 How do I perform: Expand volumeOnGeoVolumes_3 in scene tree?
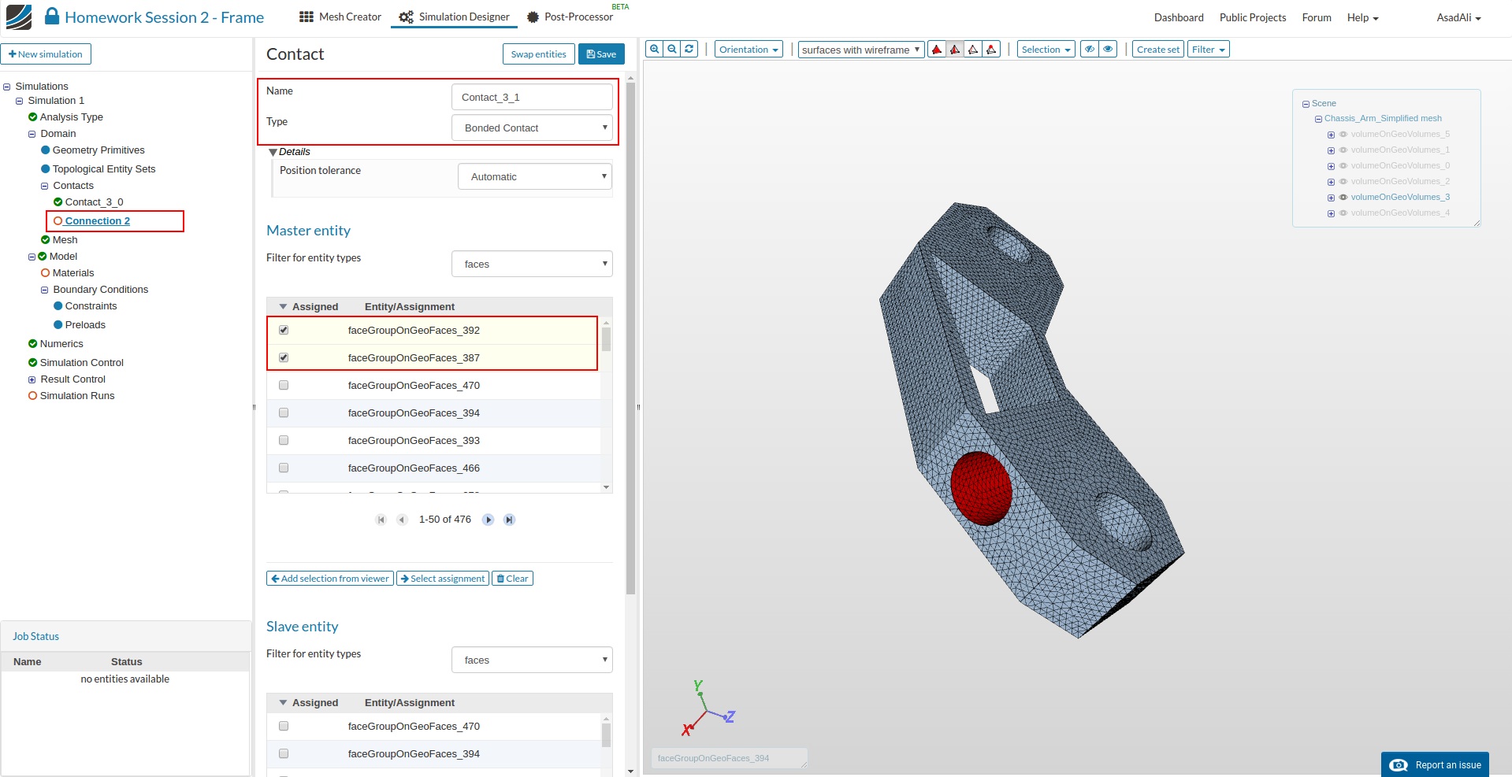[x=1331, y=198]
